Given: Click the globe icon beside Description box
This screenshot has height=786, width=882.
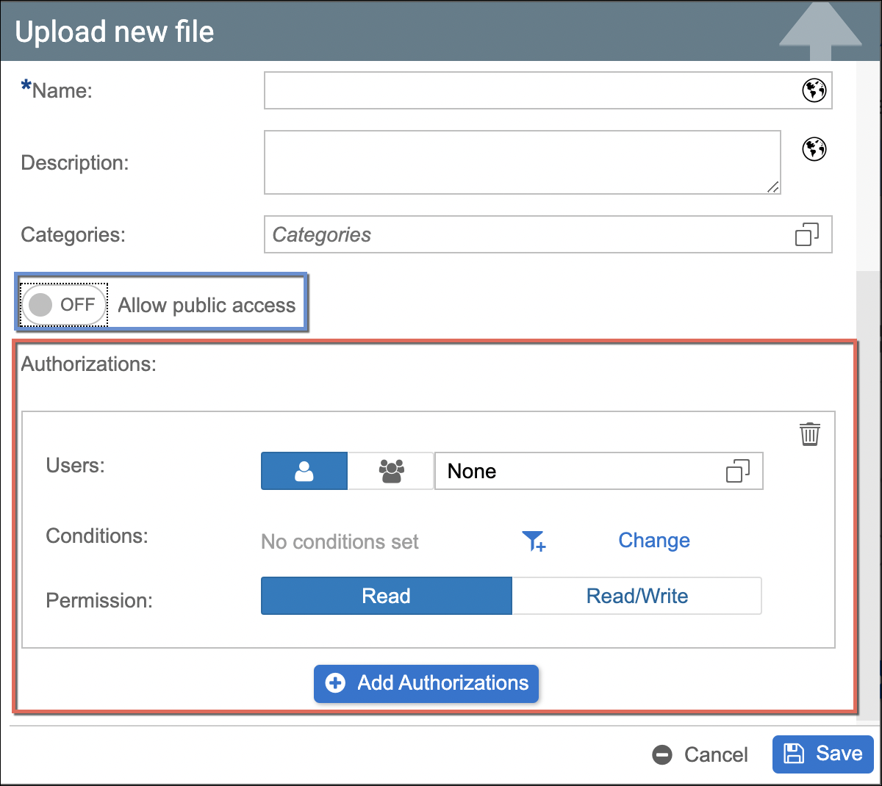Looking at the screenshot, I should pos(814,149).
